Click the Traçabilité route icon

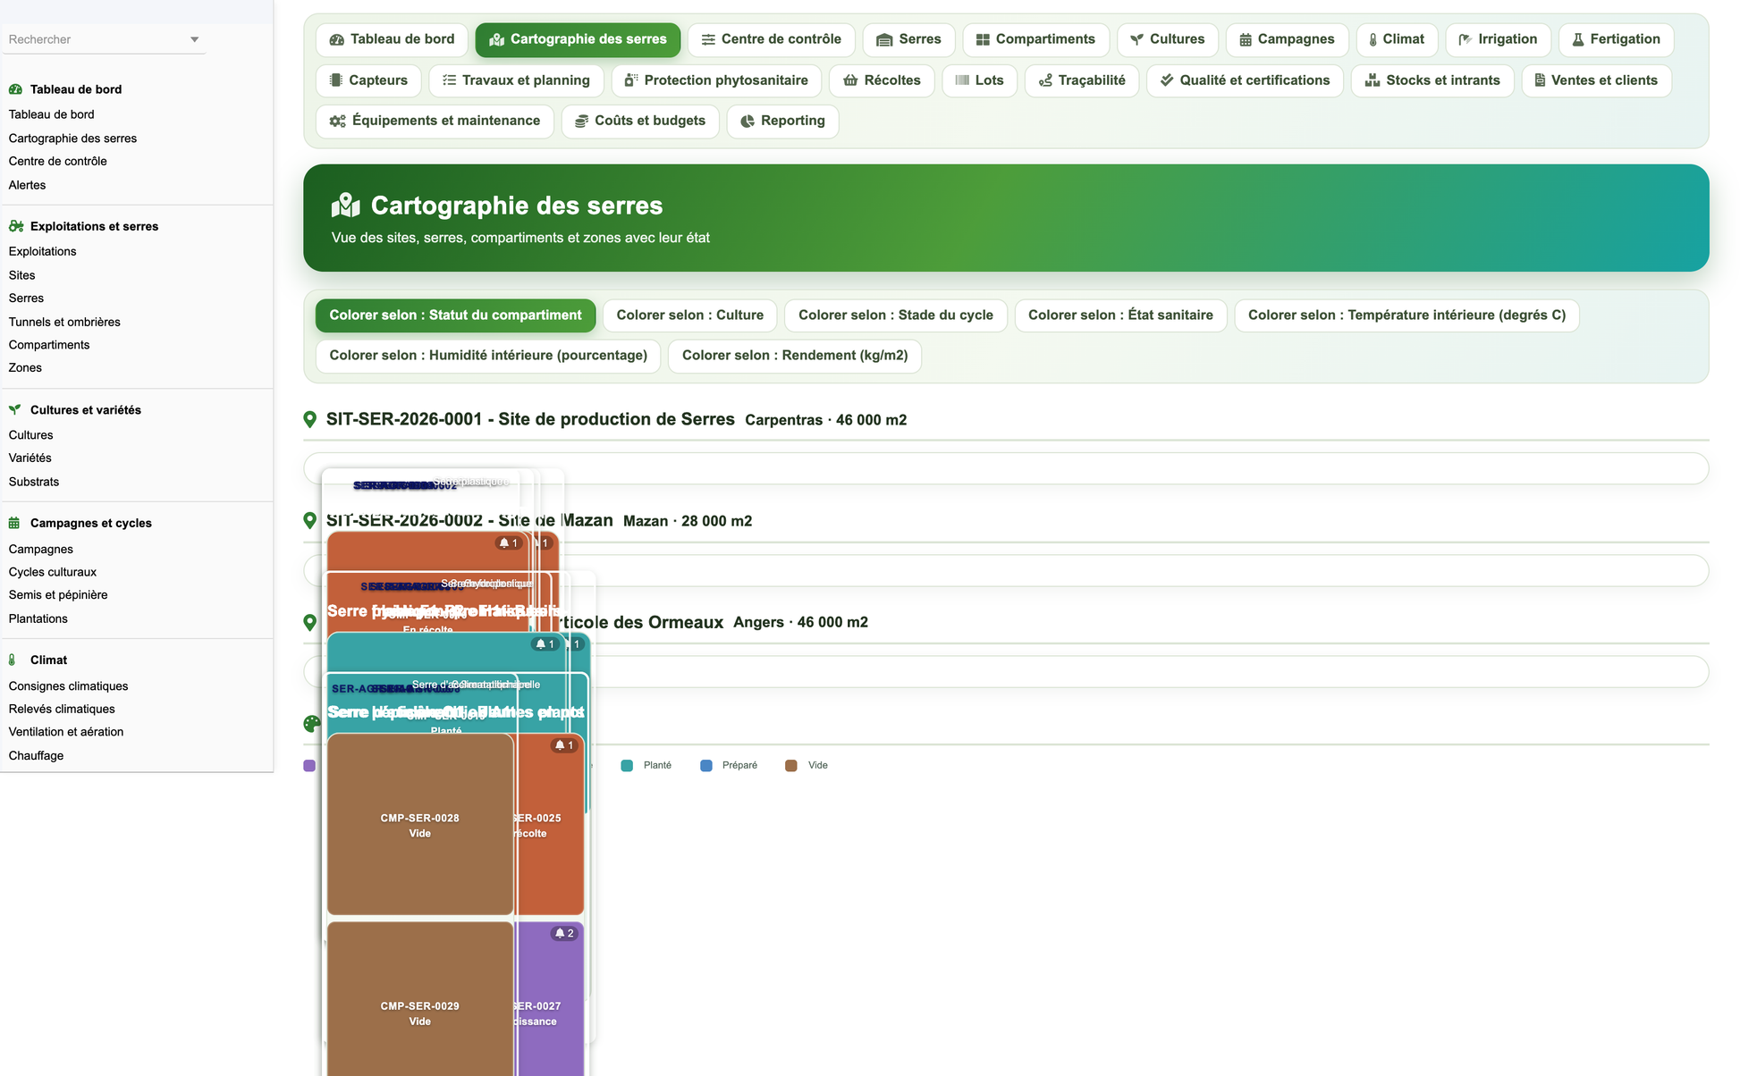coord(1045,80)
